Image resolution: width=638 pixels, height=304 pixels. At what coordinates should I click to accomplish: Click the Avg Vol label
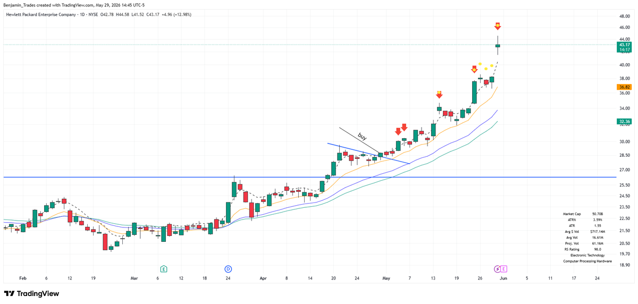(572, 238)
